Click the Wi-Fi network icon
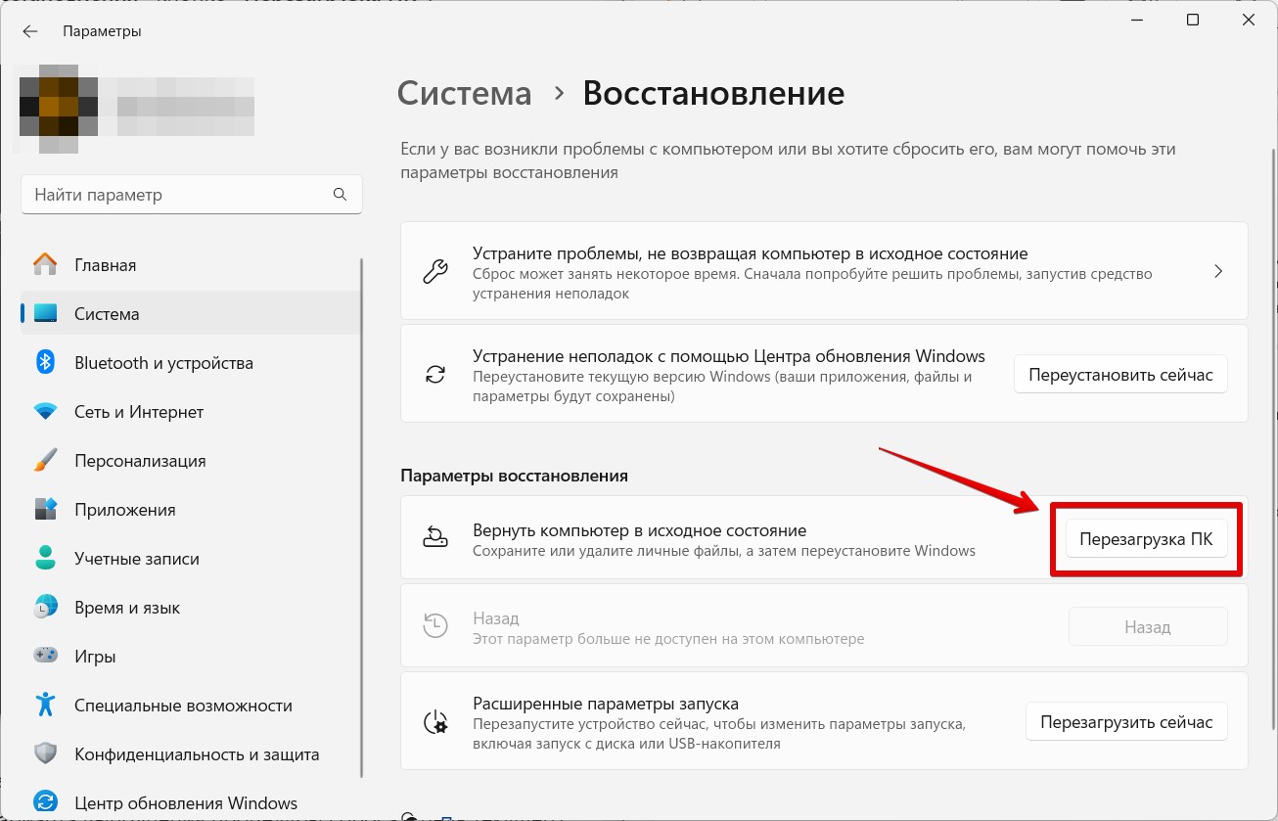The image size is (1278, 821). (x=45, y=412)
